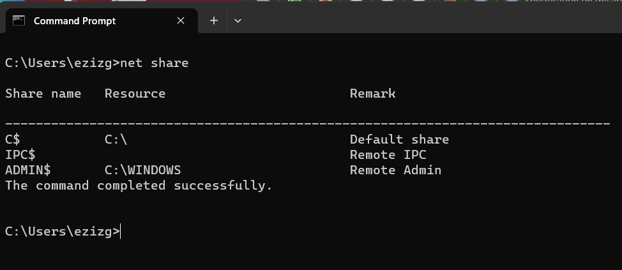
Task: Click the "Remote Admin" remark text
Action: tap(395, 170)
